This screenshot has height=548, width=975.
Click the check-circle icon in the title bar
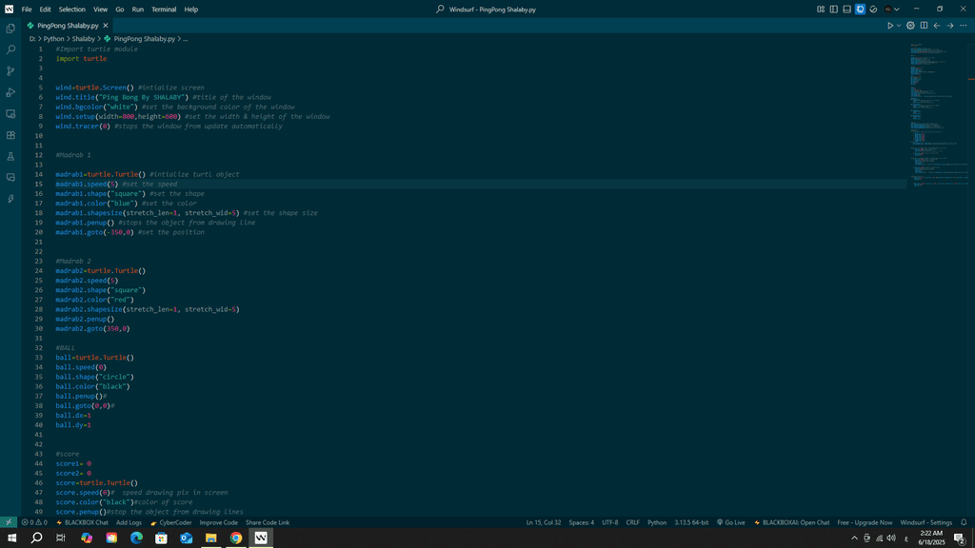click(874, 10)
